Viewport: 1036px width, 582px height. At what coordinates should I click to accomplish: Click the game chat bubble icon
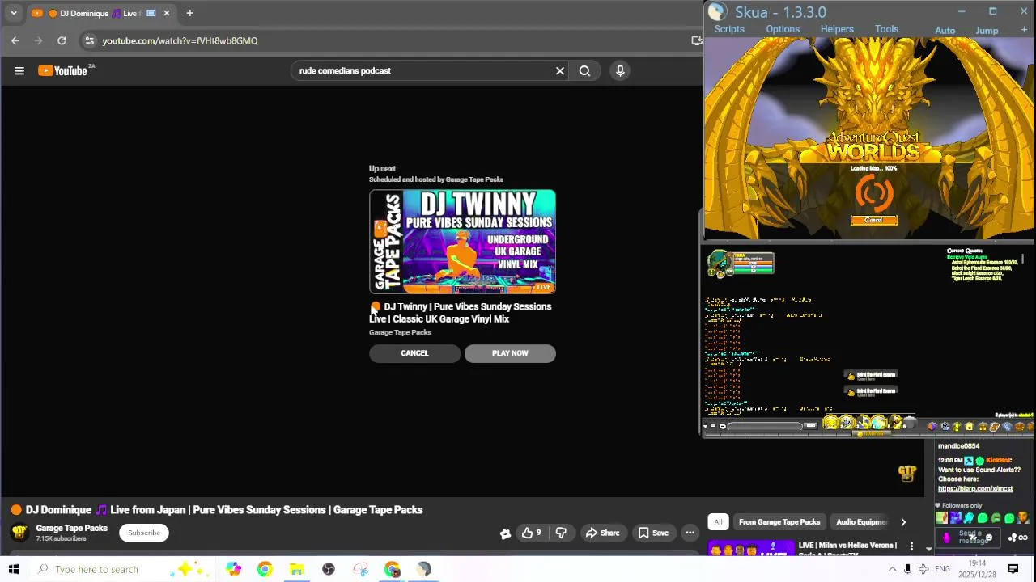point(722,426)
